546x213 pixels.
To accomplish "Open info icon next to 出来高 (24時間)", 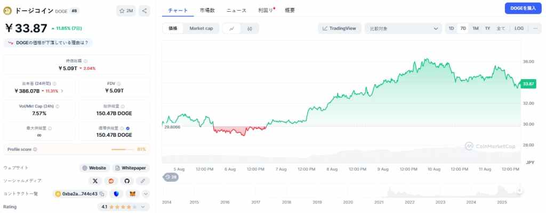I will coord(55,83).
